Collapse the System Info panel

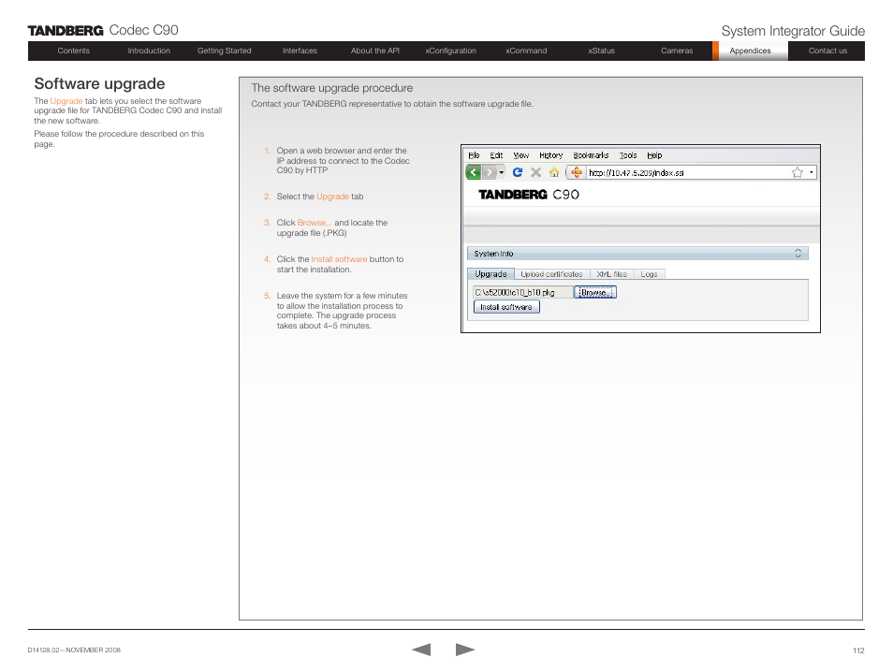[798, 254]
